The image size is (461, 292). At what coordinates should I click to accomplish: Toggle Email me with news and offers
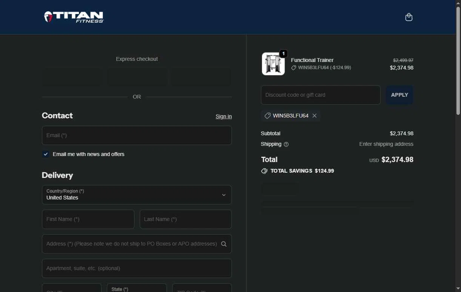[x=46, y=154]
